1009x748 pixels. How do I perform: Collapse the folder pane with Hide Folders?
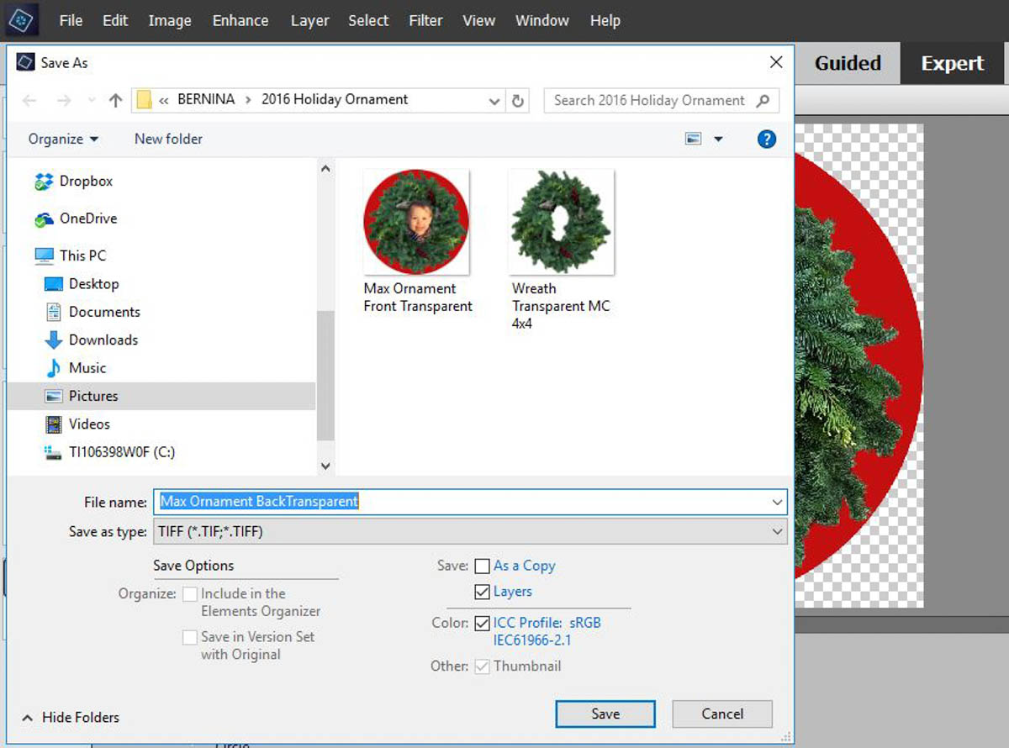click(x=71, y=717)
